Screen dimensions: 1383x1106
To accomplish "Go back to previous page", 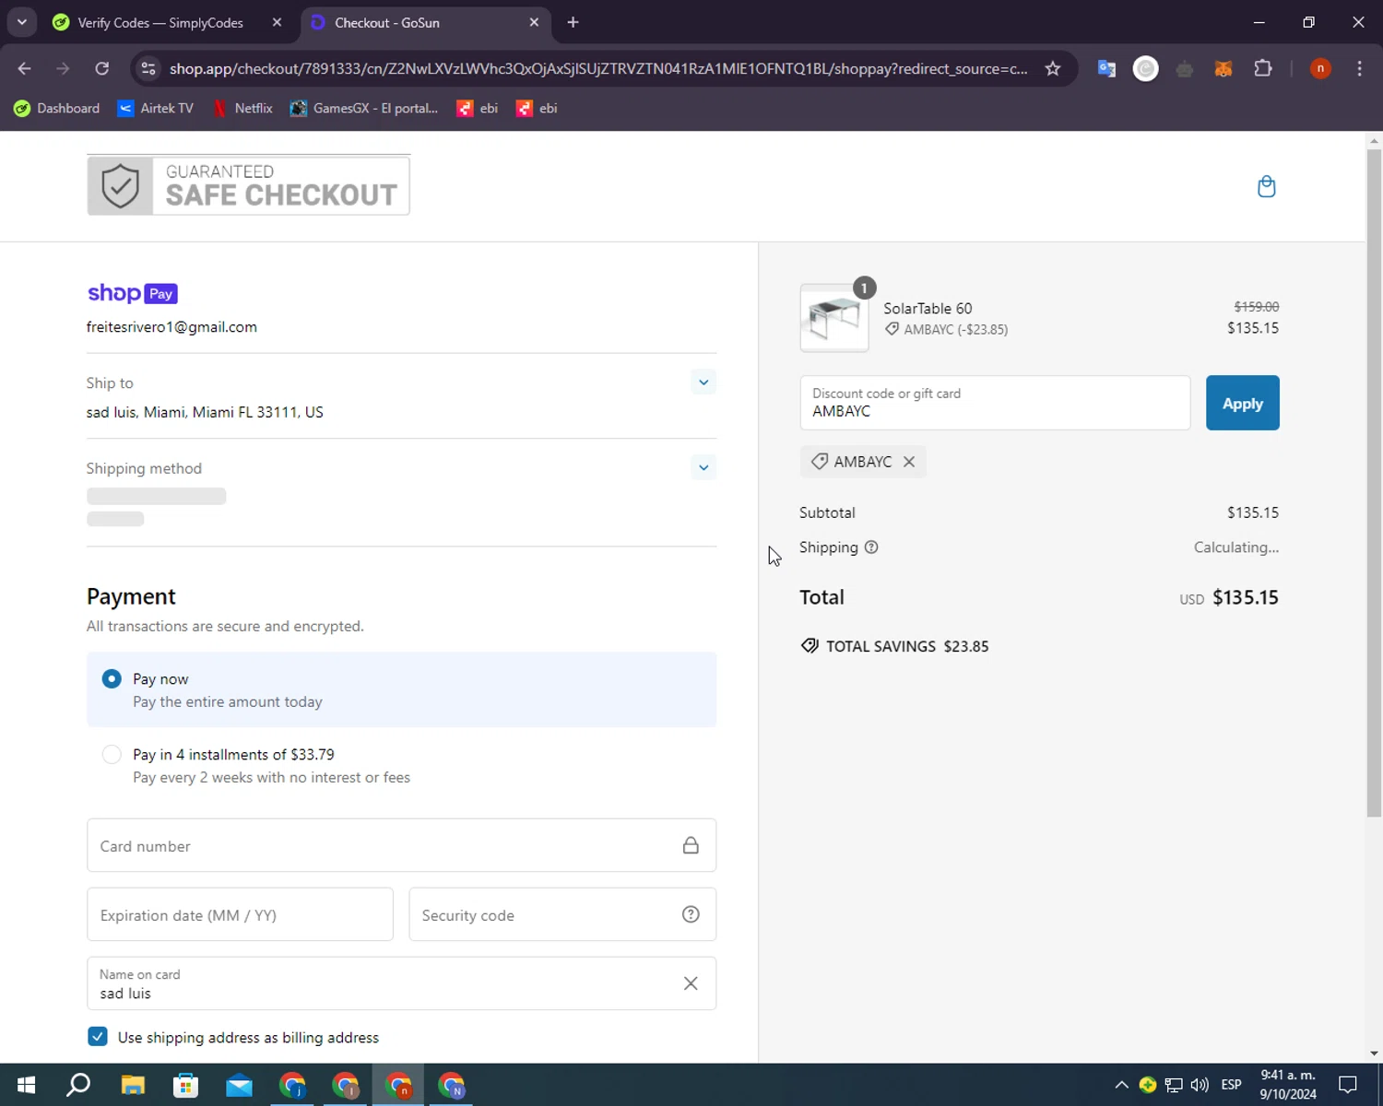I will (25, 68).
